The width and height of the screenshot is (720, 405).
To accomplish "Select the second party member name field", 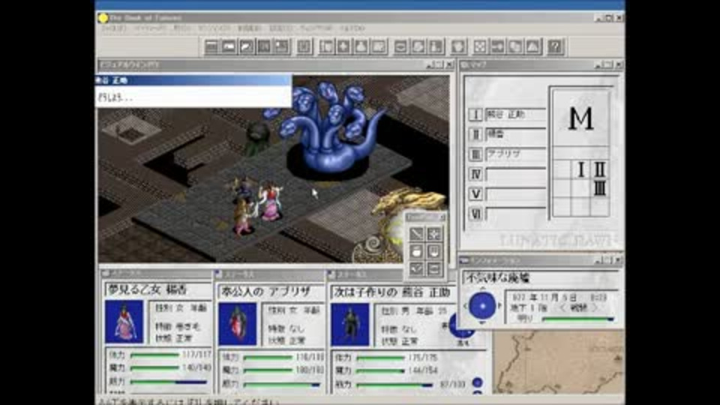I will 515,134.
